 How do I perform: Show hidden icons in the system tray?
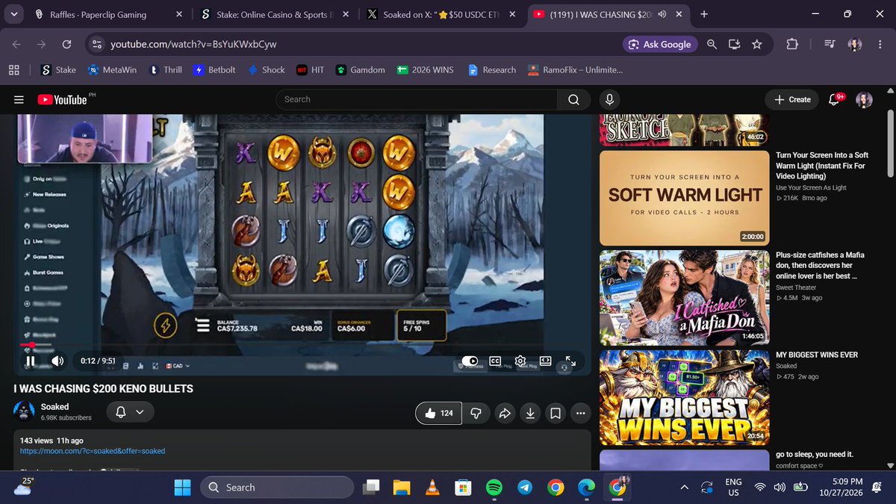685,488
